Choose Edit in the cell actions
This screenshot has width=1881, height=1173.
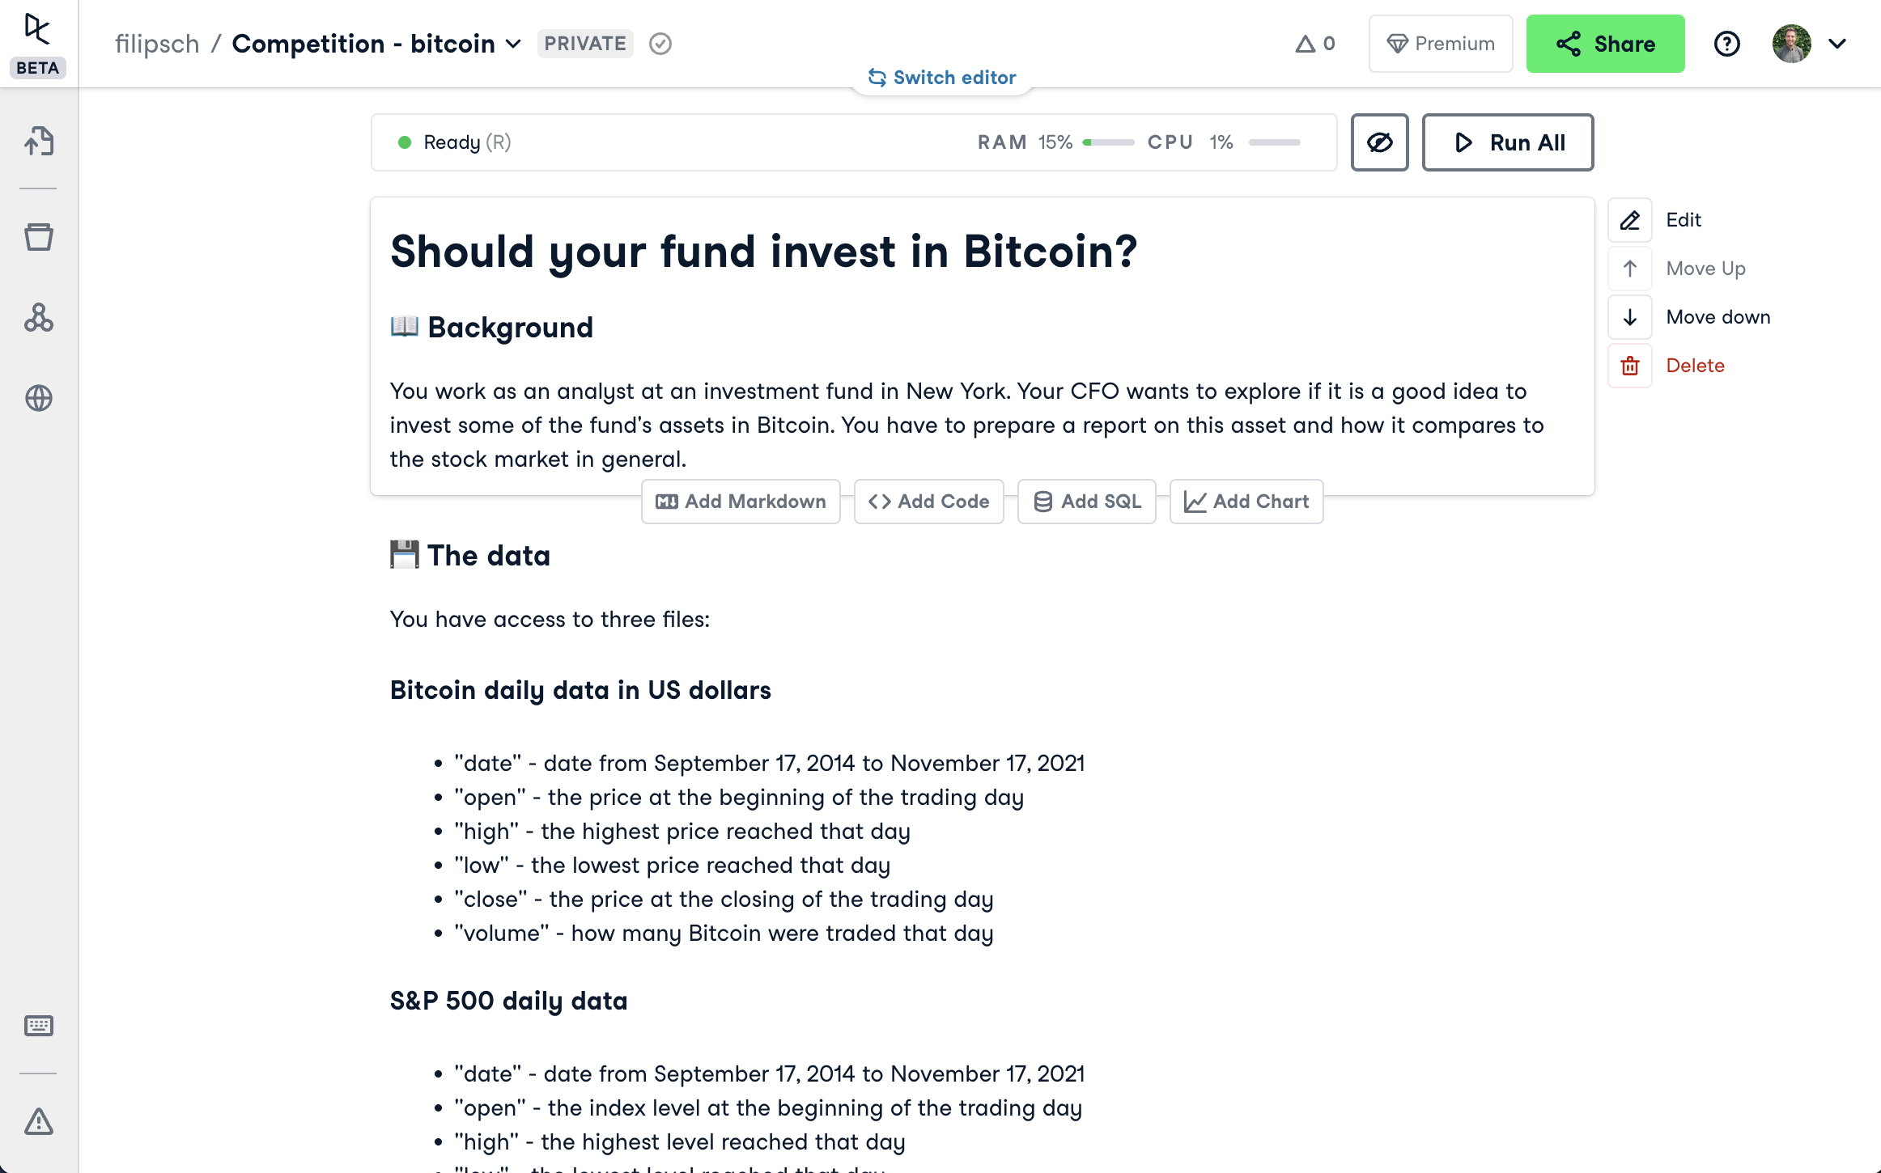pos(1683,220)
